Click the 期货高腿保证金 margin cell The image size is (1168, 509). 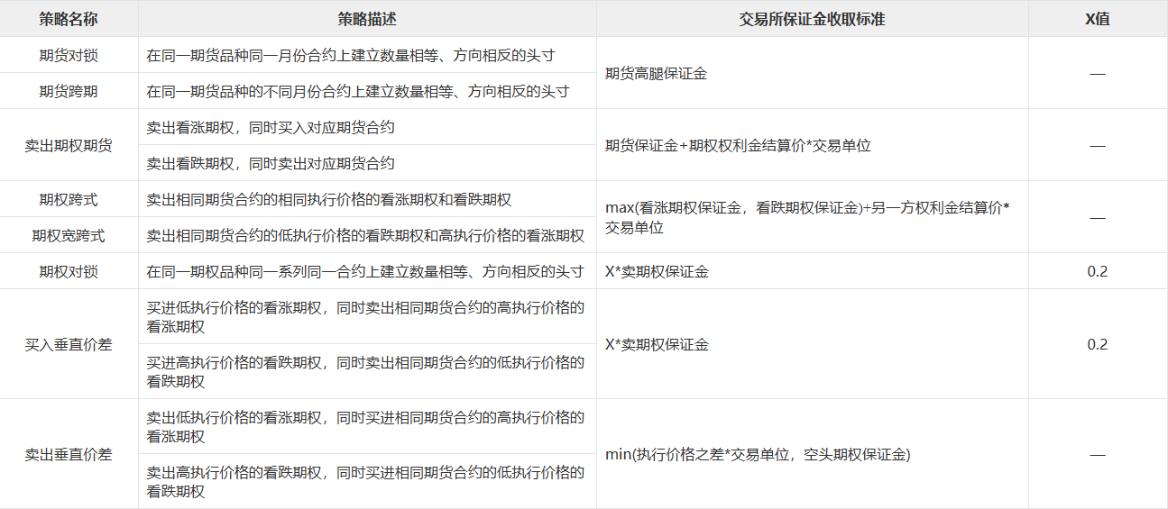point(812,73)
